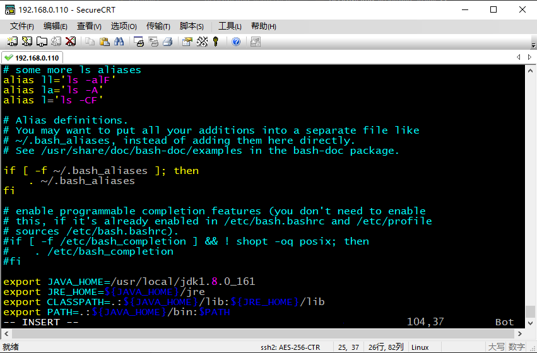This screenshot has width=537, height=353.
Task: Click the Copy toolbar icon
Action: [x=90, y=42]
